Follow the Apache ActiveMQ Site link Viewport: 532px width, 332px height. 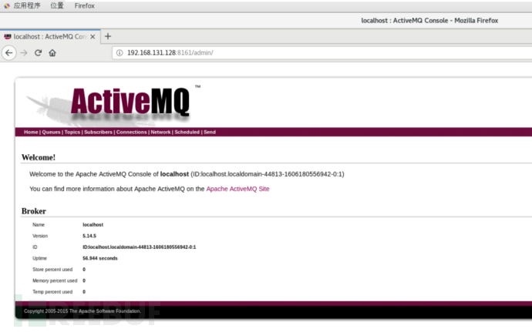(237, 189)
